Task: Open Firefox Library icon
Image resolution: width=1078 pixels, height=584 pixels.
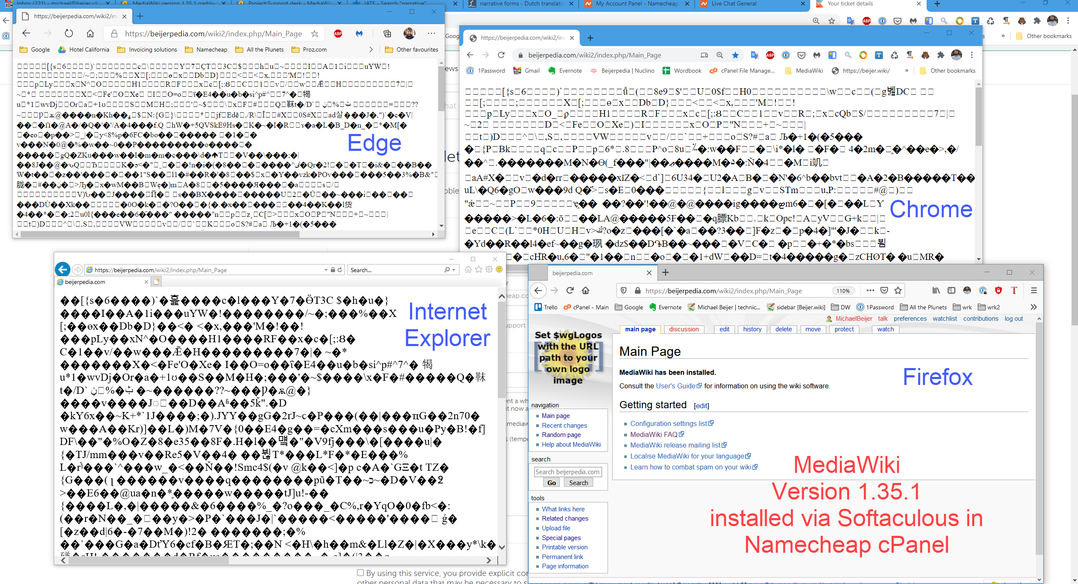Action: (x=936, y=290)
